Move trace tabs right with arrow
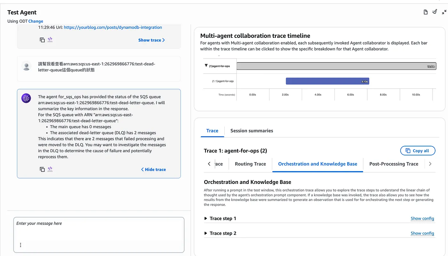This screenshot has width=448, height=256. click(x=430, y=164)
